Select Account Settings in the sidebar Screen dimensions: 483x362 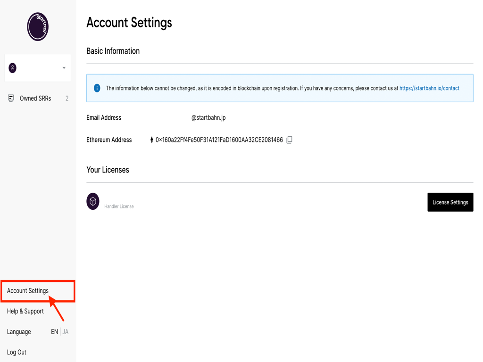(x=28, y=291)
